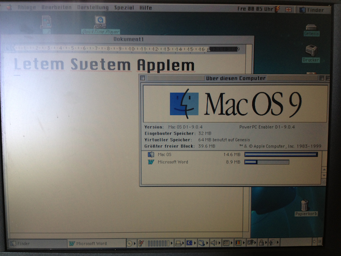Click the Microsoft Word memory usage bar
This screenshot has width=341, height=256.
click(x=267, y=162)
